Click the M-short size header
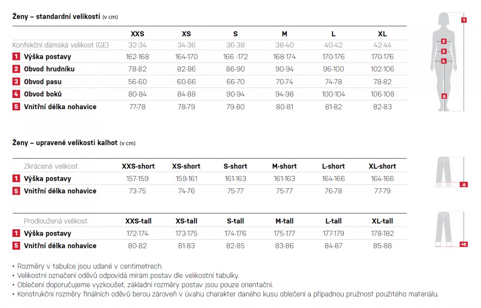481x308 pixels. 284,166
